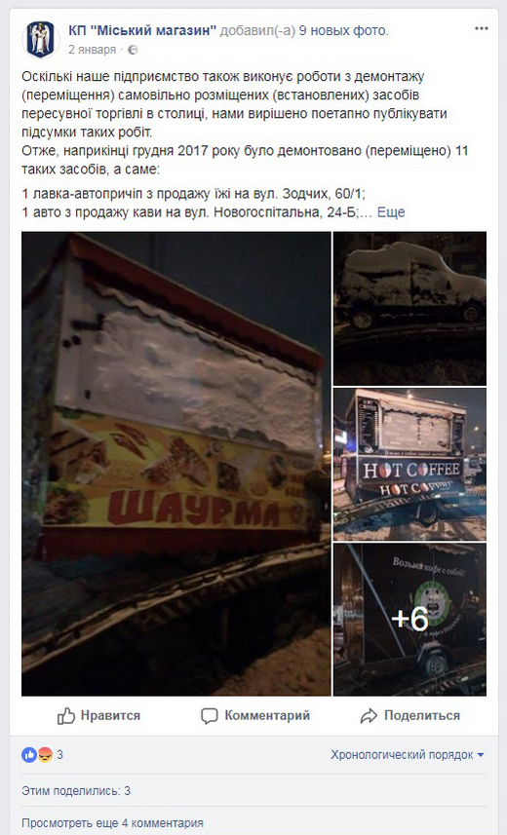507x835 pixels.
Task: Open the Hot Coffee trailer photo
Action: pyautogui.click(x=409, y=465)
